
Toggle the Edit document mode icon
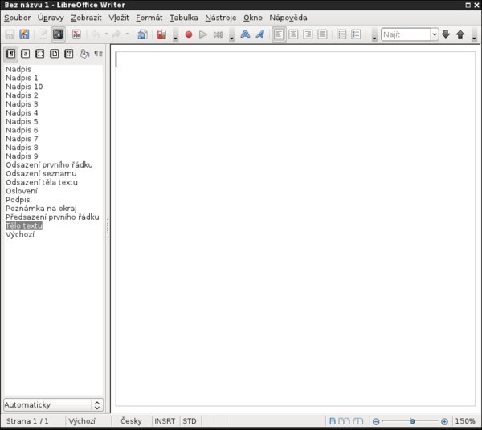click(43, 34)
